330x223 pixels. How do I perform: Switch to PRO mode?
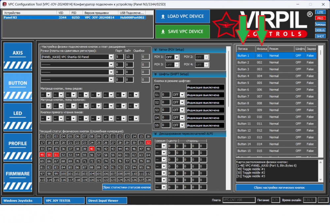[x=320, y=18]
